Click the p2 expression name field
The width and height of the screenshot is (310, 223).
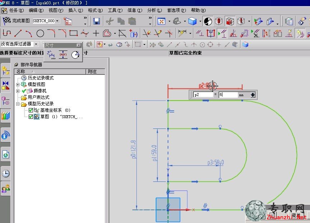[203, 95]
